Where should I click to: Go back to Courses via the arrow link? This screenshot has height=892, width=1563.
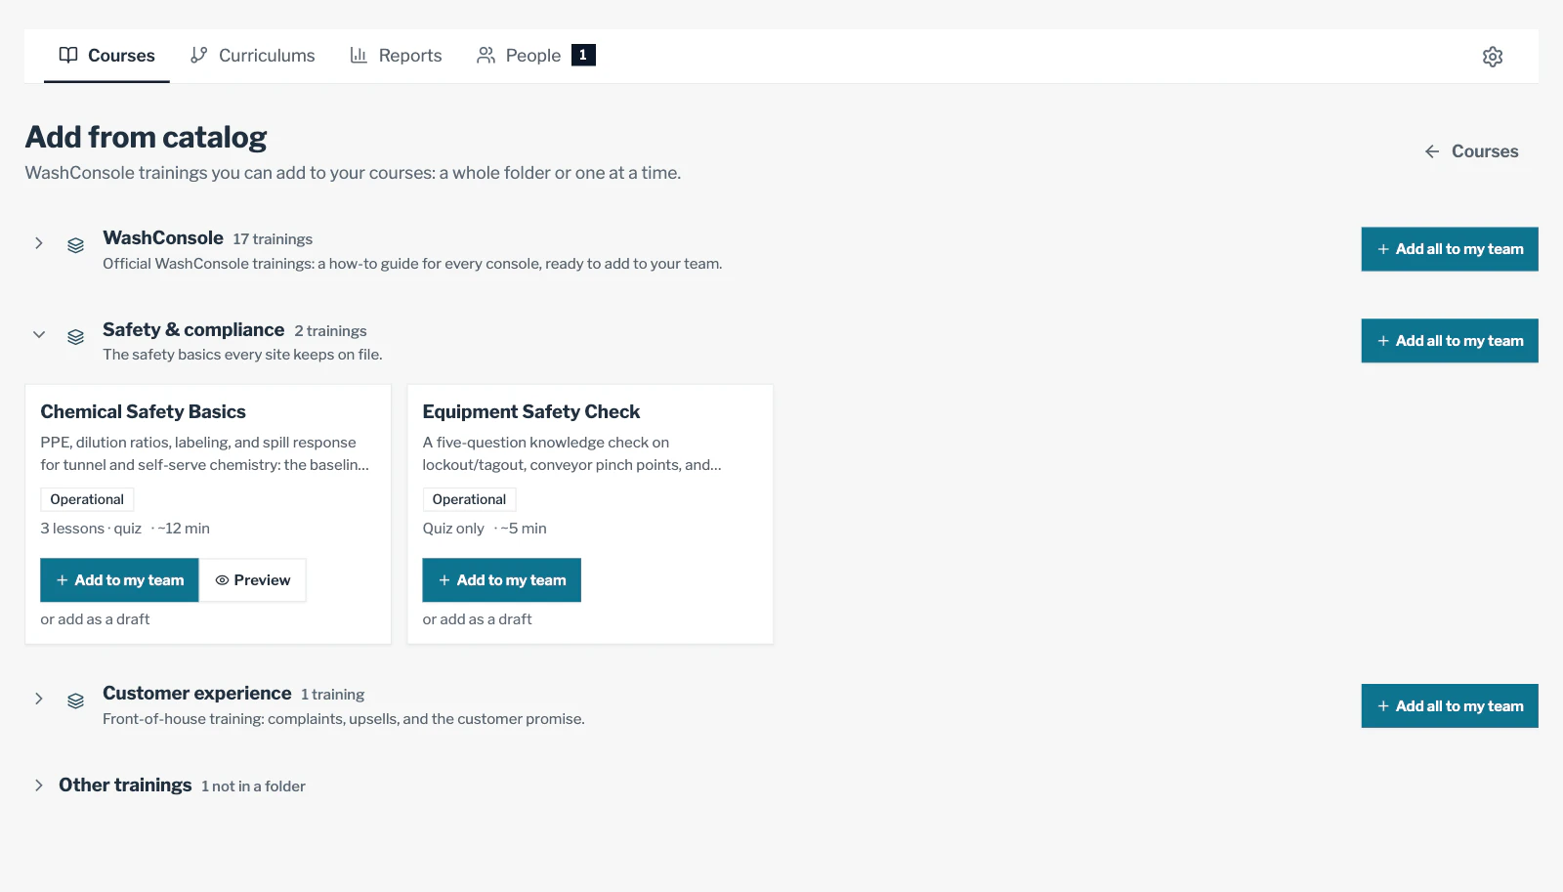tap(1471, 151)
